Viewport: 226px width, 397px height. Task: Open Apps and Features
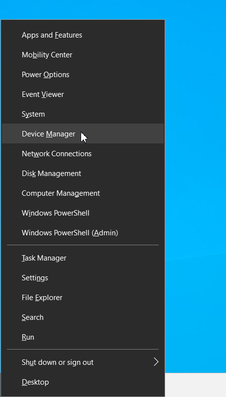click(83, 35)
